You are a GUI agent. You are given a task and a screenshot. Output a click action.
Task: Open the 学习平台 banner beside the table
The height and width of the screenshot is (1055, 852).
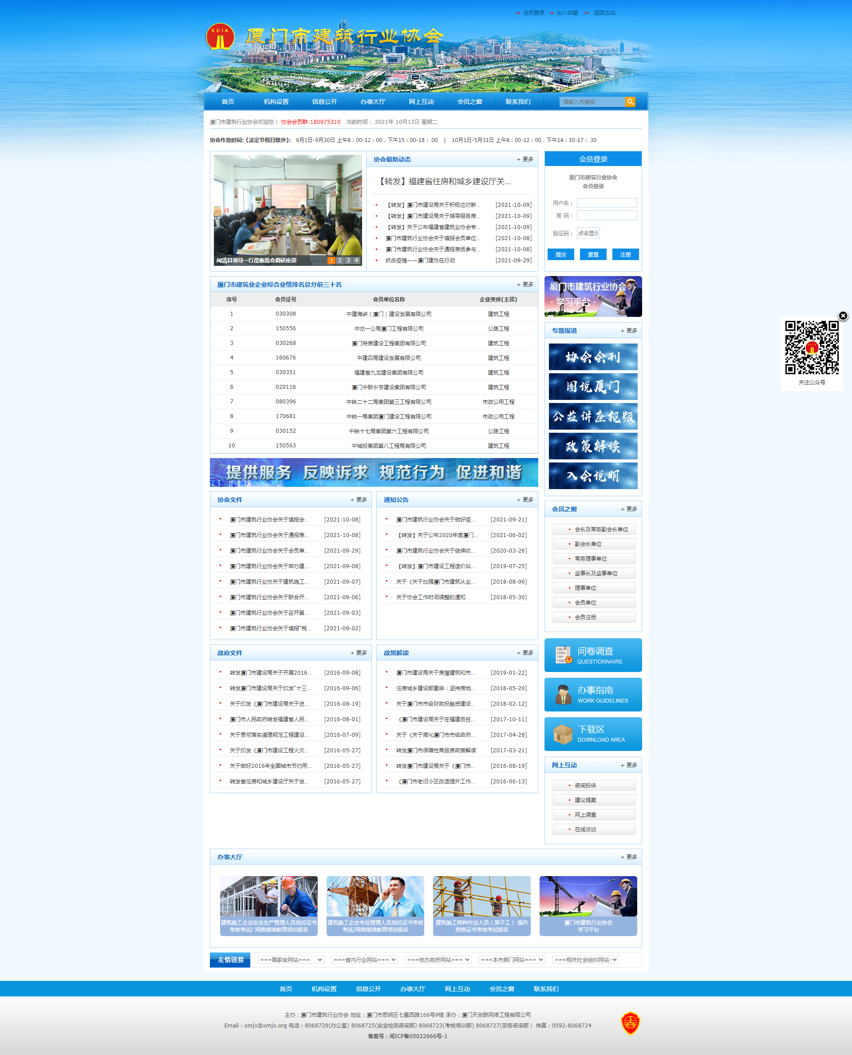(593, 296)
